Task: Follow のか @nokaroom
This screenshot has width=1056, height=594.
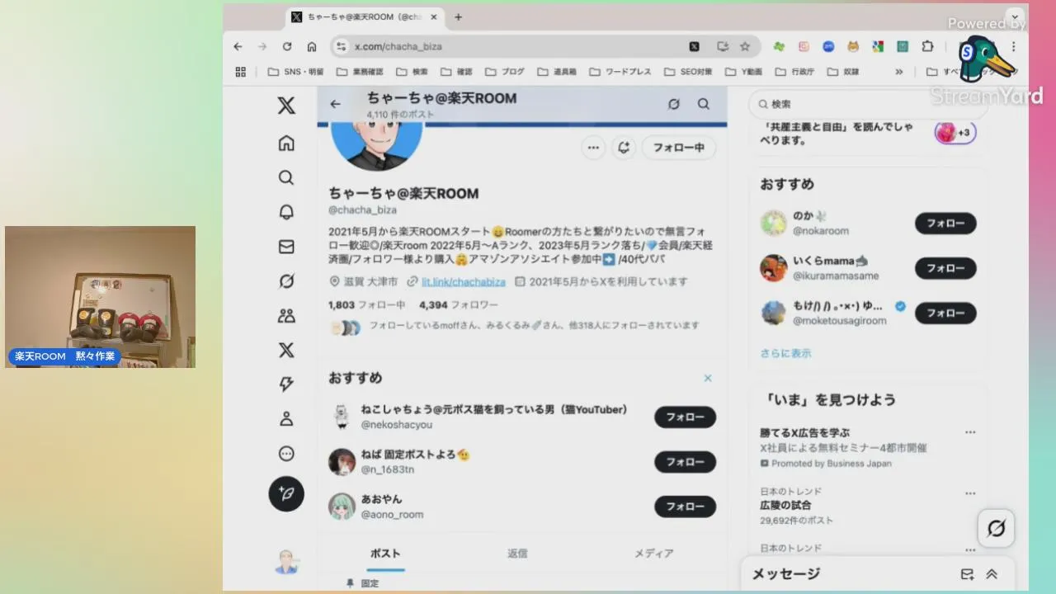Action: [x=945, y=224]
